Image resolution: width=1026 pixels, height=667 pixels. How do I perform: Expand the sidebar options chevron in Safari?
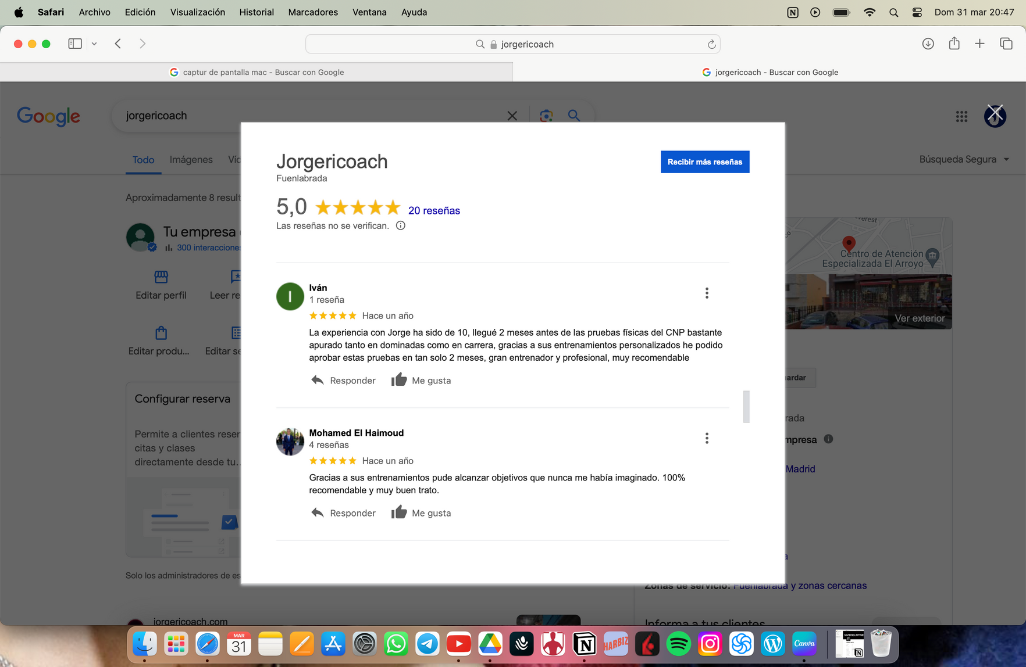pos(94,44)
